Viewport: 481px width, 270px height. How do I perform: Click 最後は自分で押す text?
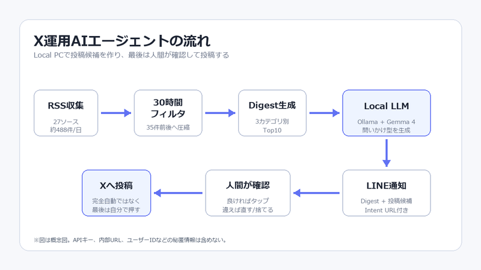tap(116, 209)
